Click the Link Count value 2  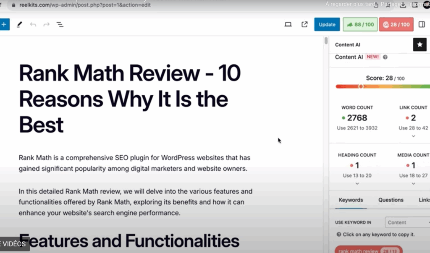tap(413, 118)
